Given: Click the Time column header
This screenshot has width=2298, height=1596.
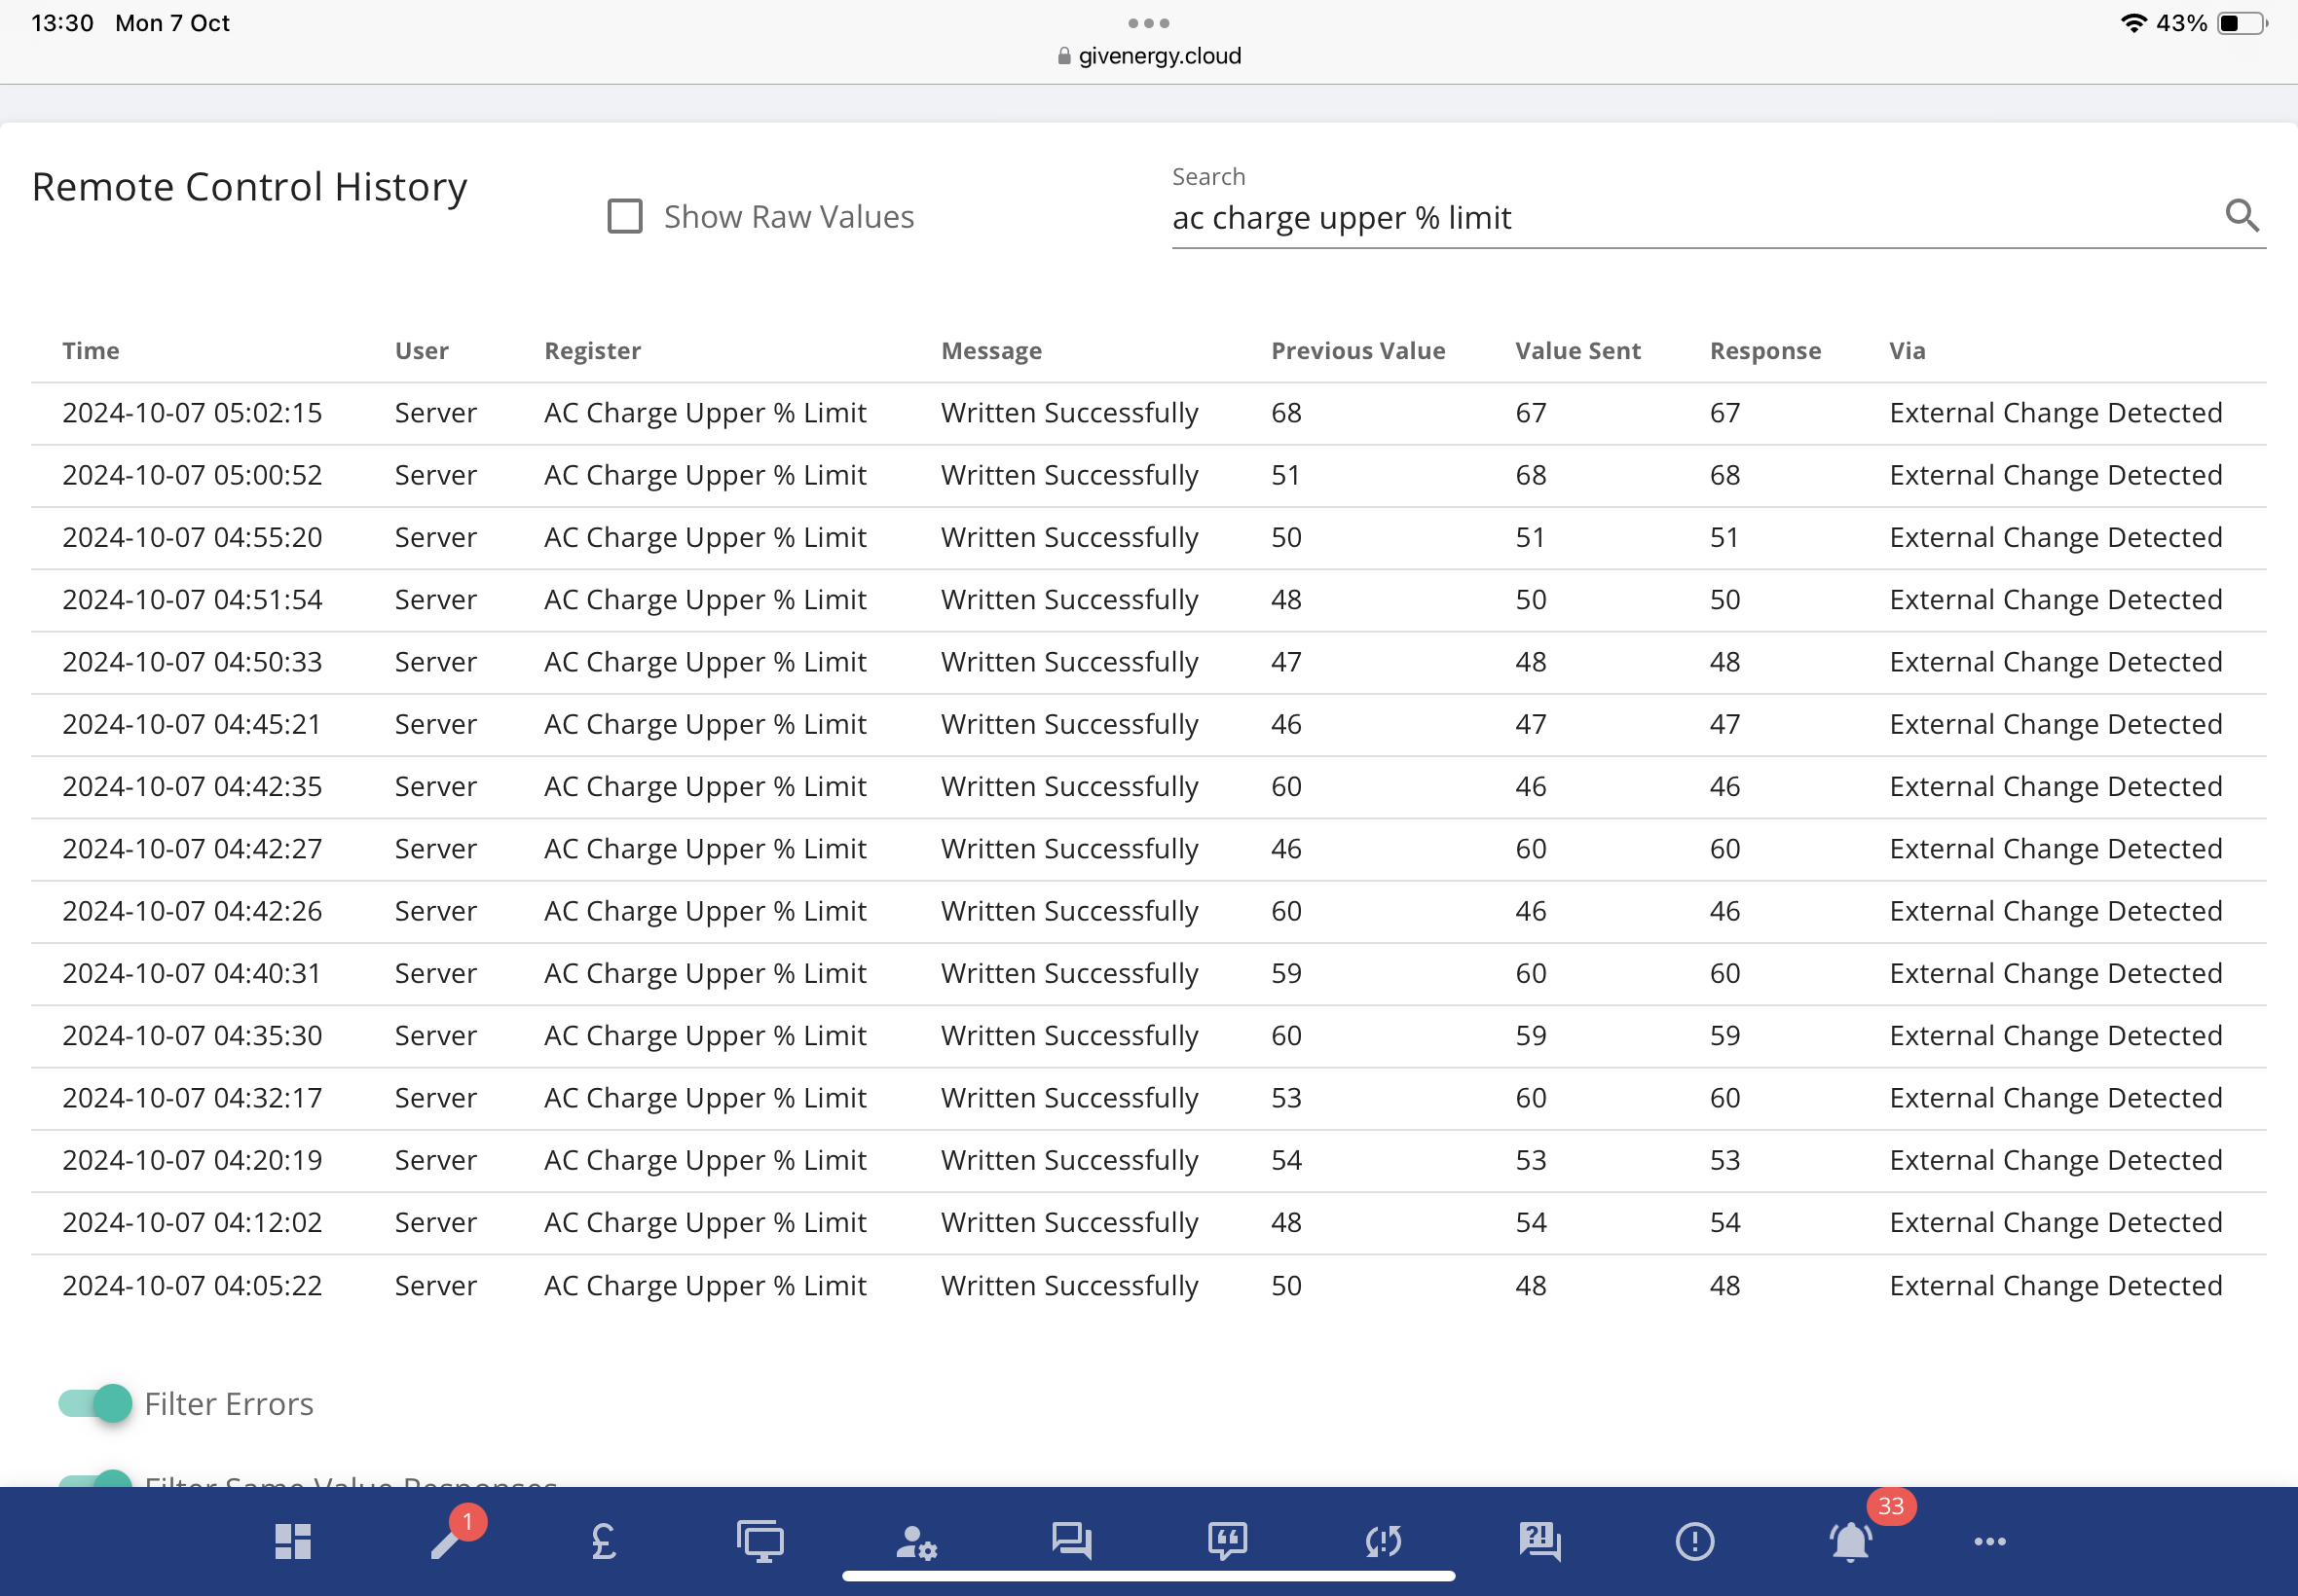Looking at the screenshot, I should click(91, 351).
